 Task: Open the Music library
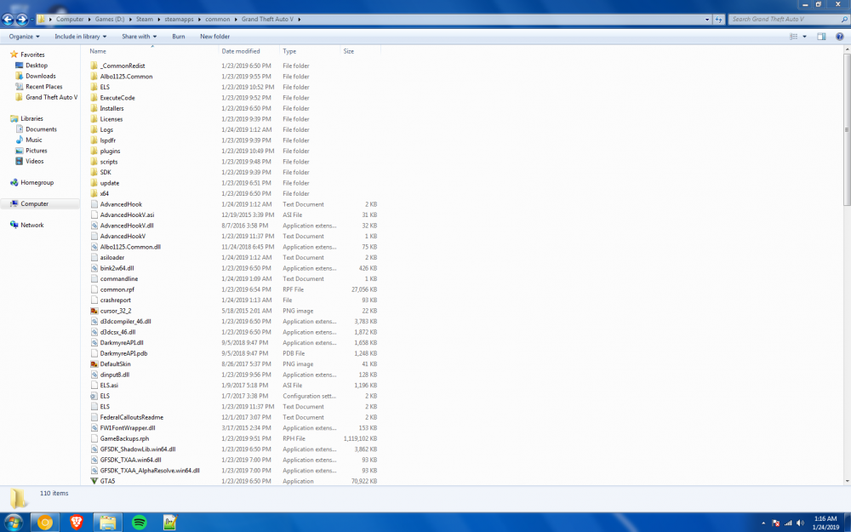(x=34, y=140)
